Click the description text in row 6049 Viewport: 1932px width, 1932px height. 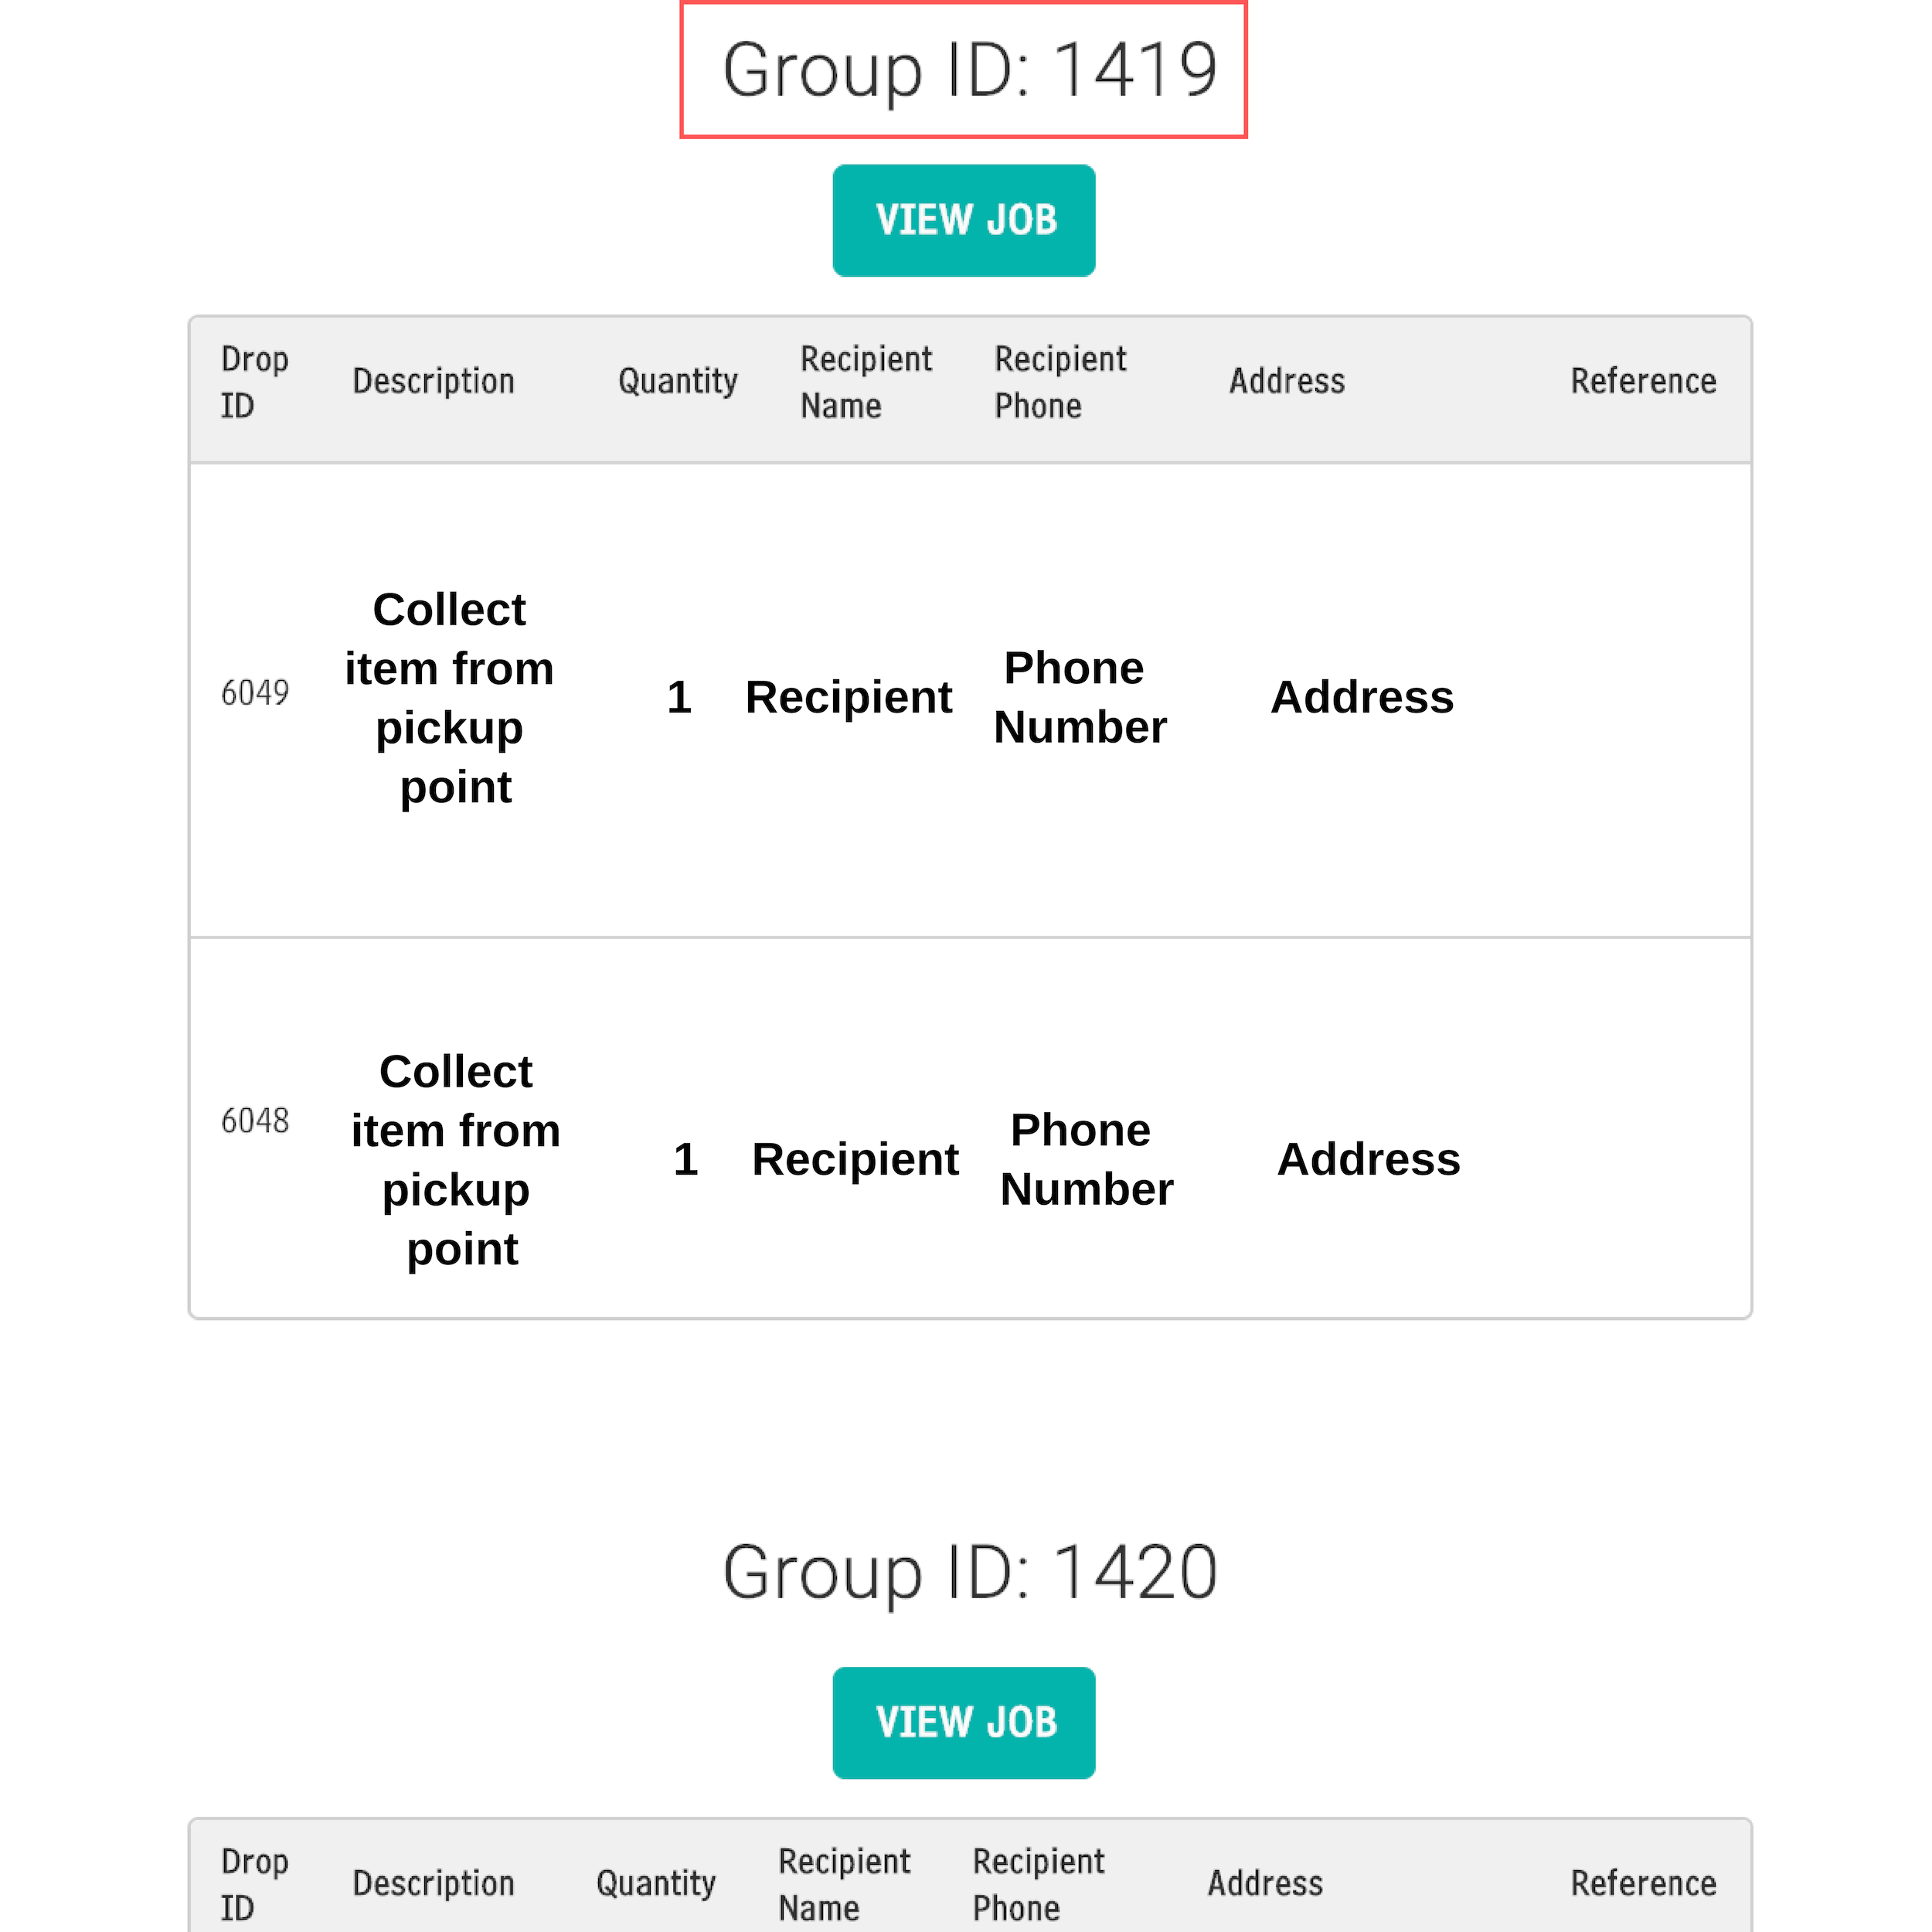(x=449, y=697)
